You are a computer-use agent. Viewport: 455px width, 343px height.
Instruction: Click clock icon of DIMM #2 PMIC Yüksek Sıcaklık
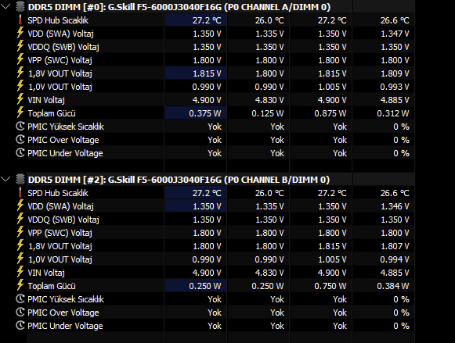tap(20, 299)
